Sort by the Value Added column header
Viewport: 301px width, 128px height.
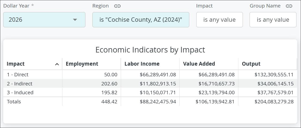tap(199, 64)
